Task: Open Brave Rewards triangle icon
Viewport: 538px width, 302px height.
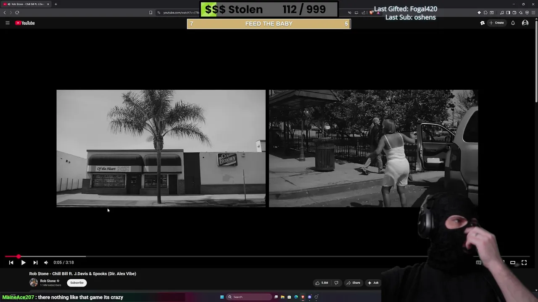Action: point(378,13)
